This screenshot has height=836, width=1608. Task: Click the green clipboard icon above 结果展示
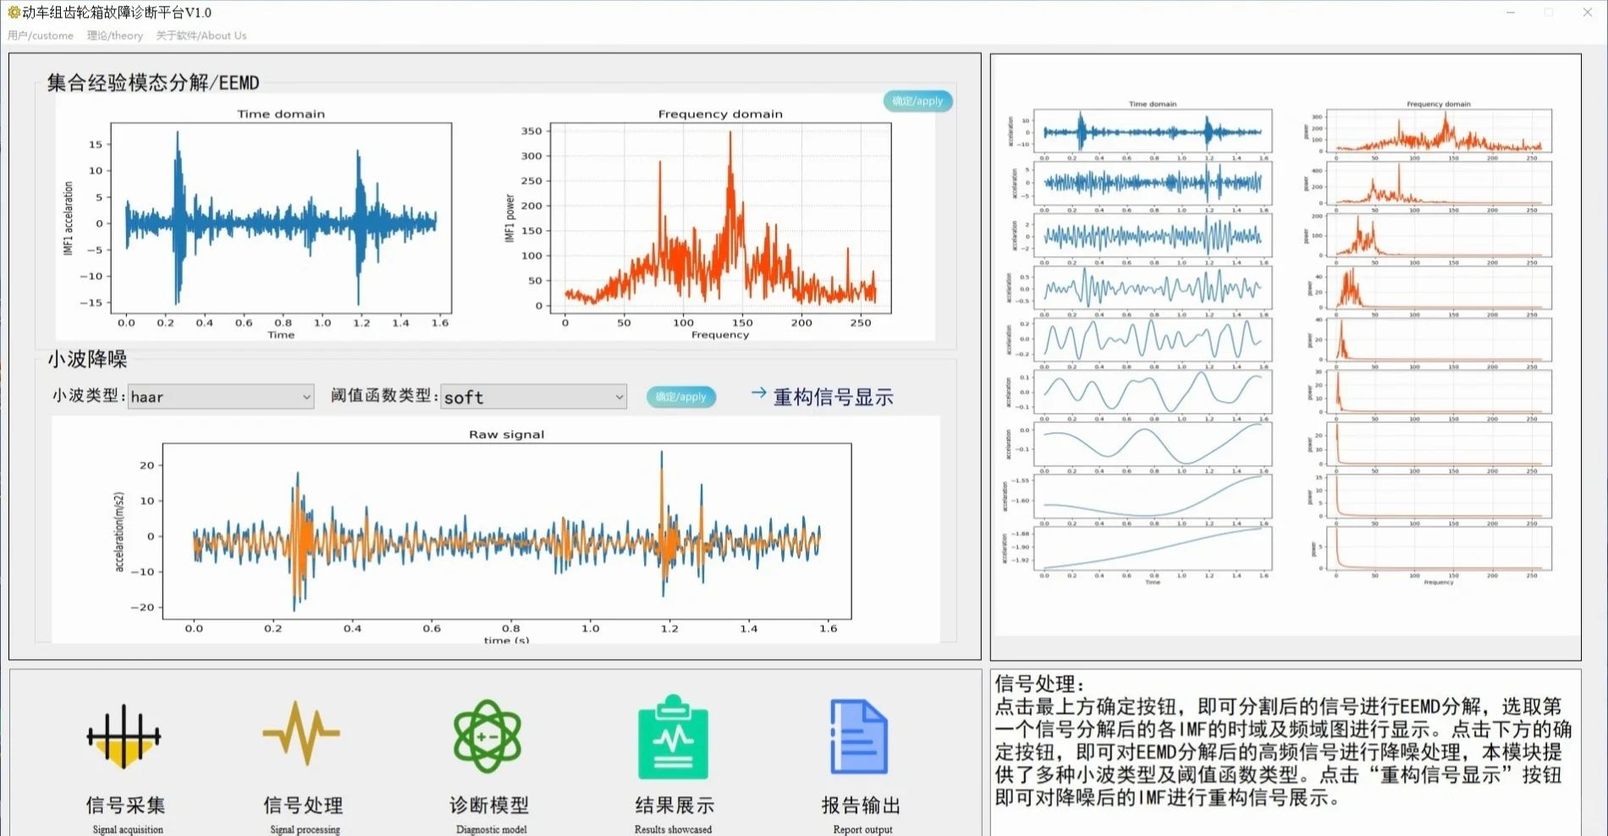[x=673, y=736]
